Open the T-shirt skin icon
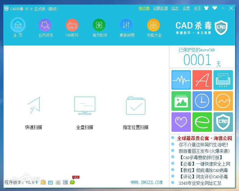 (x=206, y=8)
